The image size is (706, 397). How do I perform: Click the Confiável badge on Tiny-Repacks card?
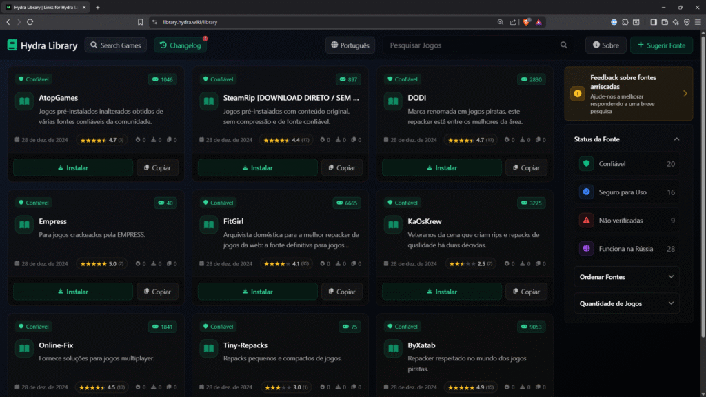coord(218,326)
